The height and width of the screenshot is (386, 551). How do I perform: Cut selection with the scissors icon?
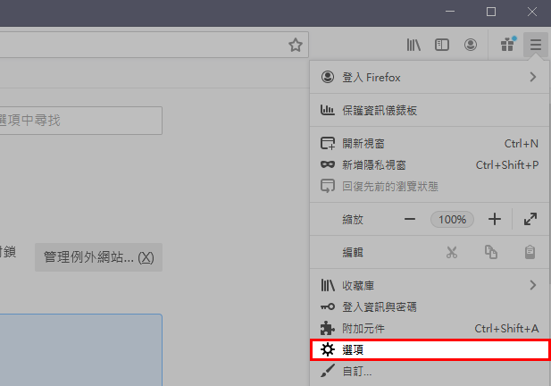coord(452,252)
